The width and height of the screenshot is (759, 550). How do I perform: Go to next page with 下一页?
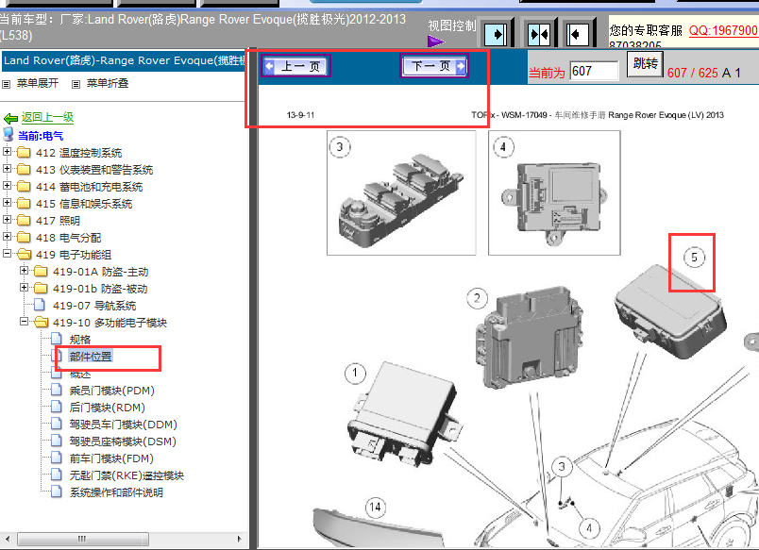(434, 66)
